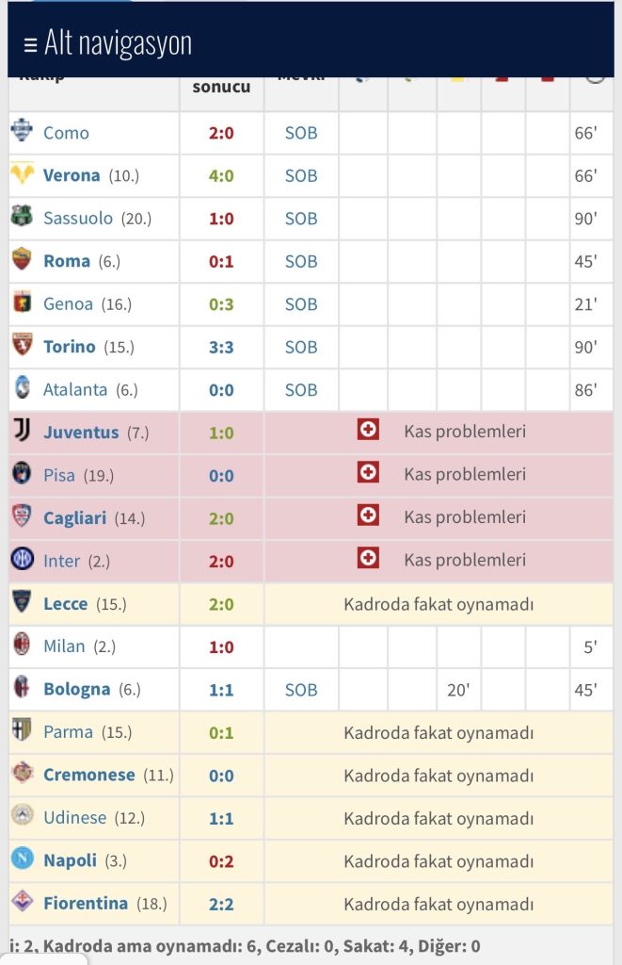Click the 3:3 result in the Torino row
Viewport: 622px width, 965px height.
[x=221, y=347]
